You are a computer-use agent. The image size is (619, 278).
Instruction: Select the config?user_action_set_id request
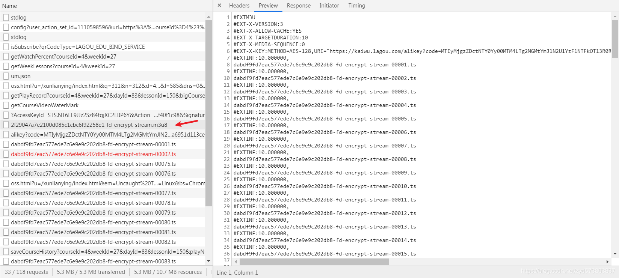pyautogui.click(x=103, y=27)
